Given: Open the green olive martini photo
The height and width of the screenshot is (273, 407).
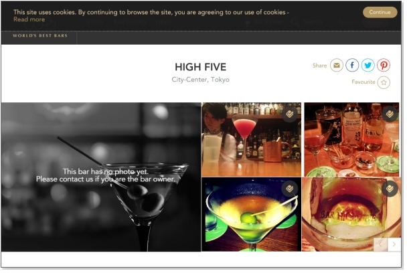Looking at the screenshot, I should pyautogui.click(x=251, y=214).
